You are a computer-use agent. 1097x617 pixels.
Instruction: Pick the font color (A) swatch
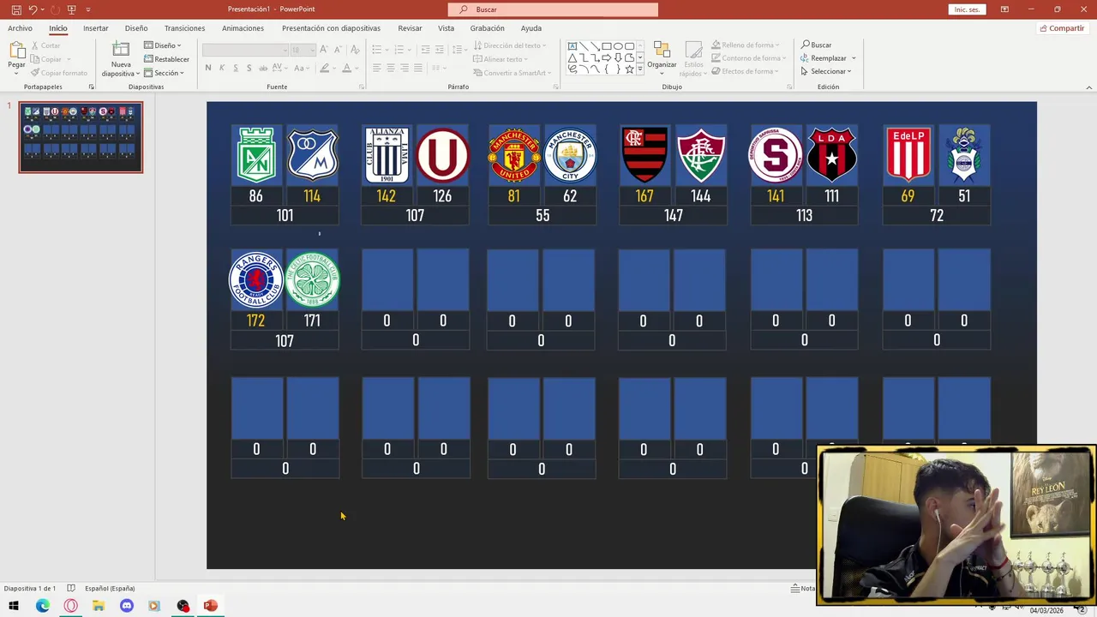[349, 68]
